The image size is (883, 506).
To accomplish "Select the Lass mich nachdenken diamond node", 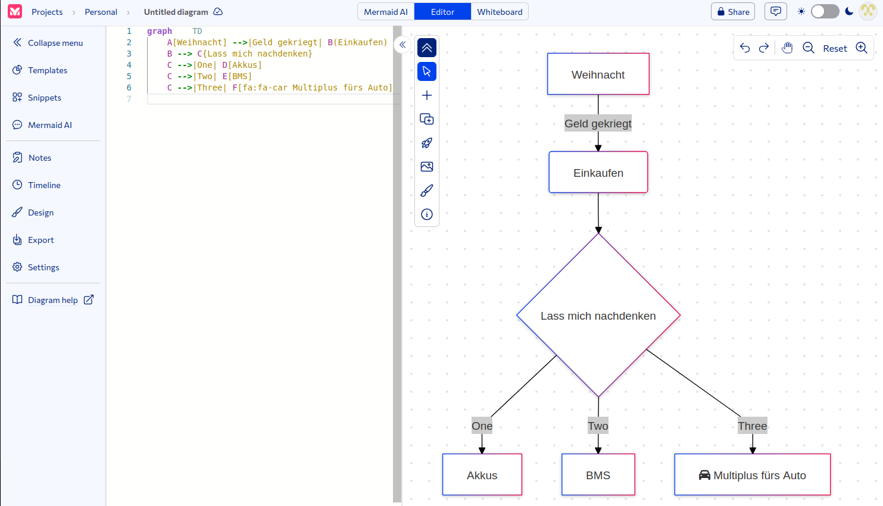I will pyautogui.click(x=598, y=316).
